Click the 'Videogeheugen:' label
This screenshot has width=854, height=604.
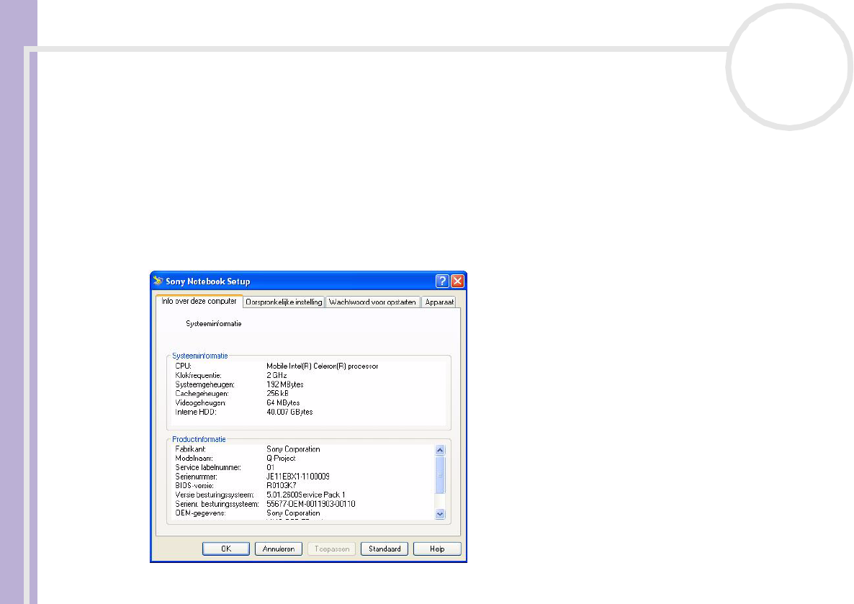click(x=200, y=403)
